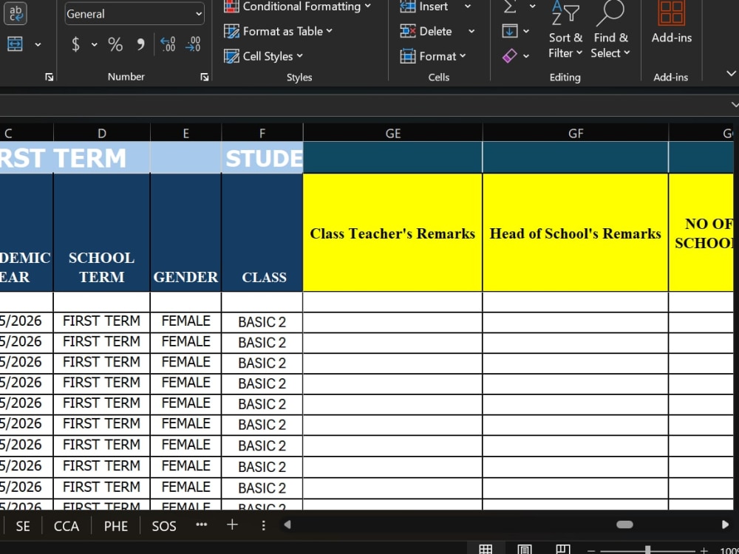739x554 pixels.
Task: Expand Merge & Center dropdown arrow
Action: (38, 44)
